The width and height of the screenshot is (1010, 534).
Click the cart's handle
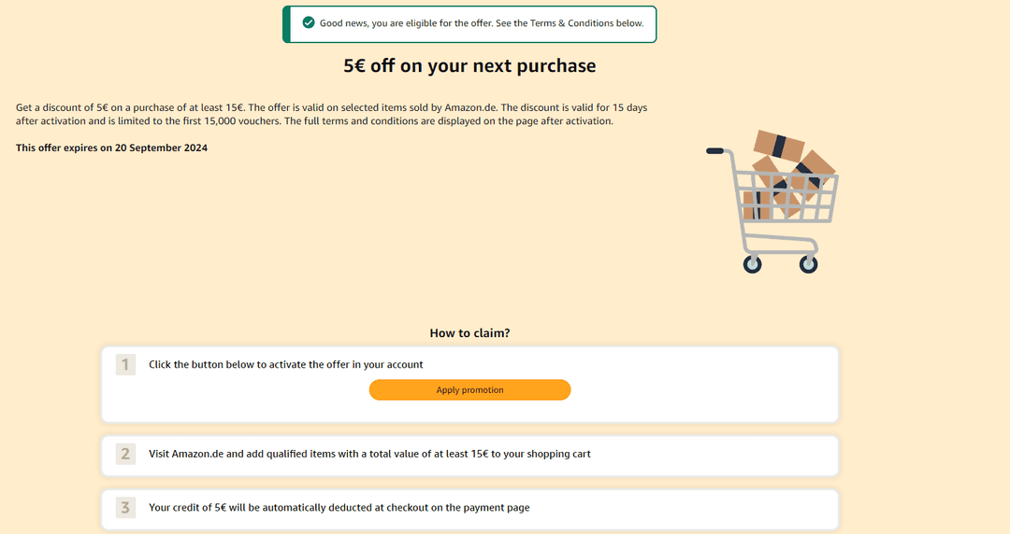click(715, 151)
